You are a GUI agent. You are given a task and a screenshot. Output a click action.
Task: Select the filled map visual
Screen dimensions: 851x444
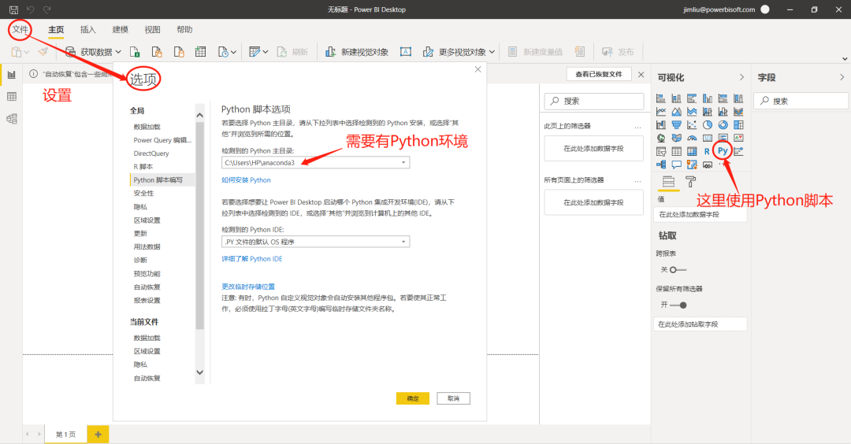tap(676, 138)
